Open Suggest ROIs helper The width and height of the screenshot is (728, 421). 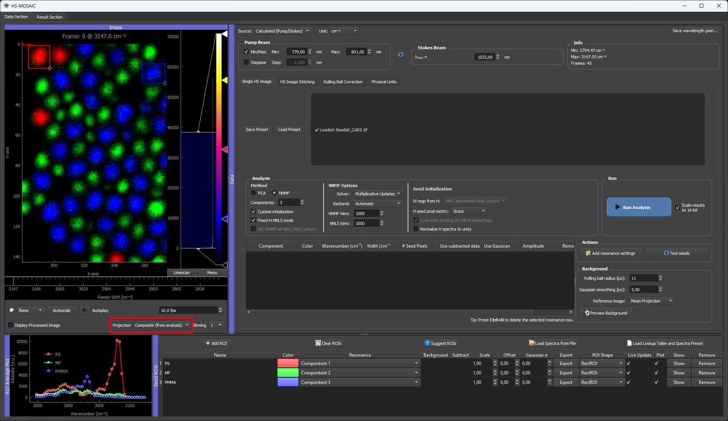coord(441,343)
